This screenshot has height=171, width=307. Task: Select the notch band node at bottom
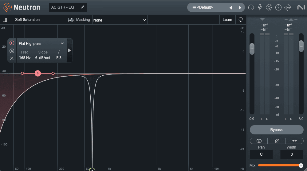(x=92, y=169)
